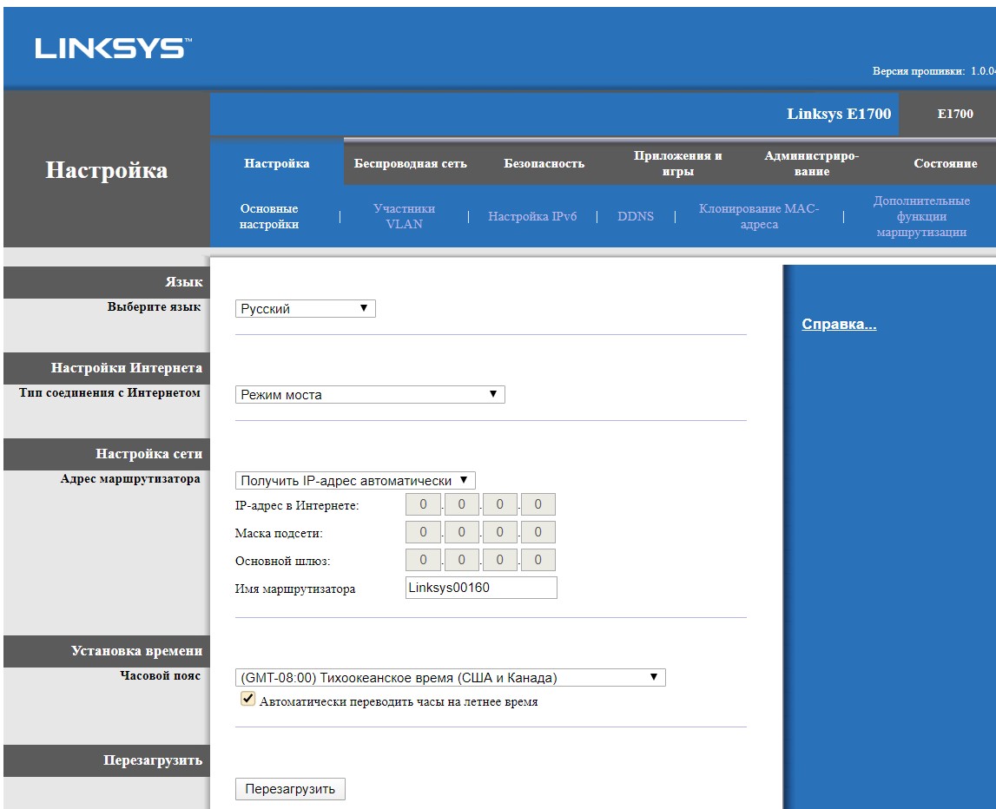Click the Язык section header
This screenshot has width=996, height=809.
click(183, 282)
